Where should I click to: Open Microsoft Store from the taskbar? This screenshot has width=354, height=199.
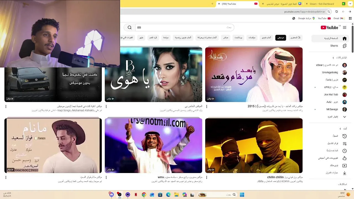tap(160, 195)
